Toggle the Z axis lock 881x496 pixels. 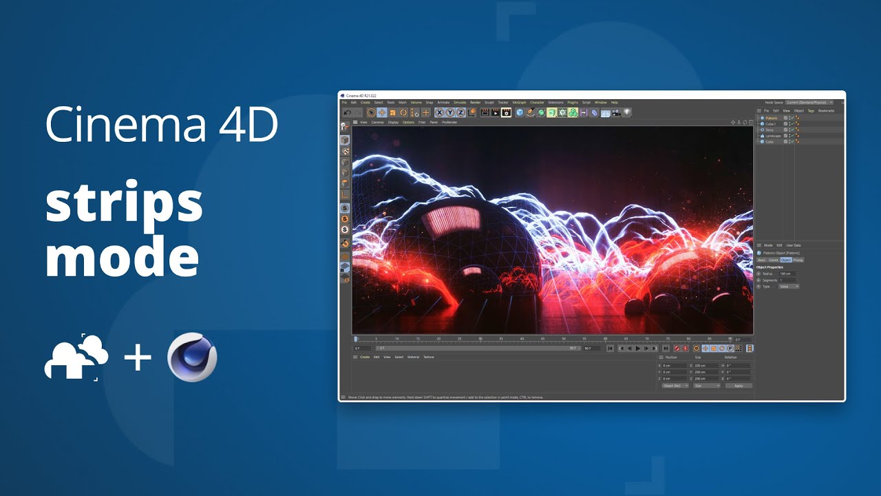pos(460,112)
